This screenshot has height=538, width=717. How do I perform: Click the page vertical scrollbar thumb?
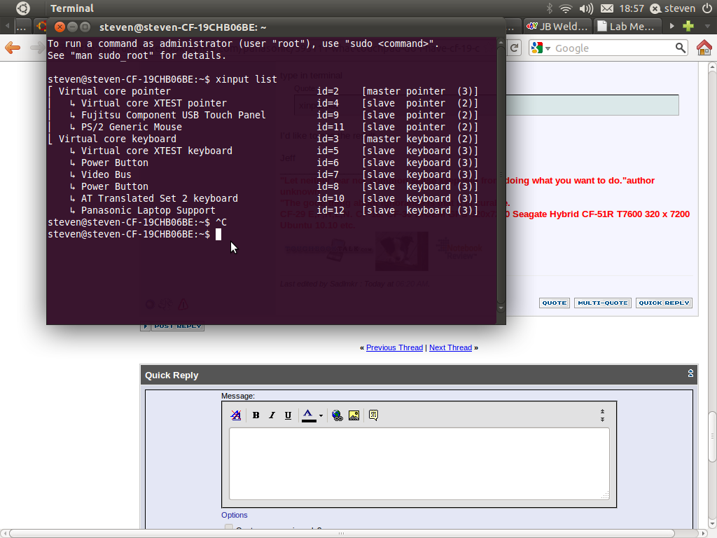(712, 437)
